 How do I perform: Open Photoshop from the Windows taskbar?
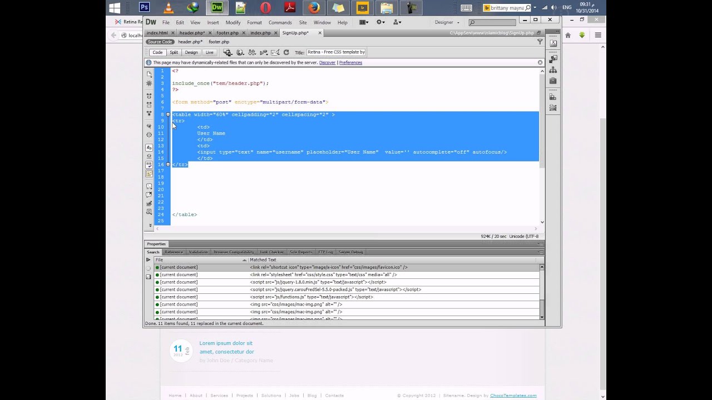click(144, 7)
